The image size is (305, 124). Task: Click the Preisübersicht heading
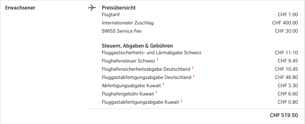[119, 8]
